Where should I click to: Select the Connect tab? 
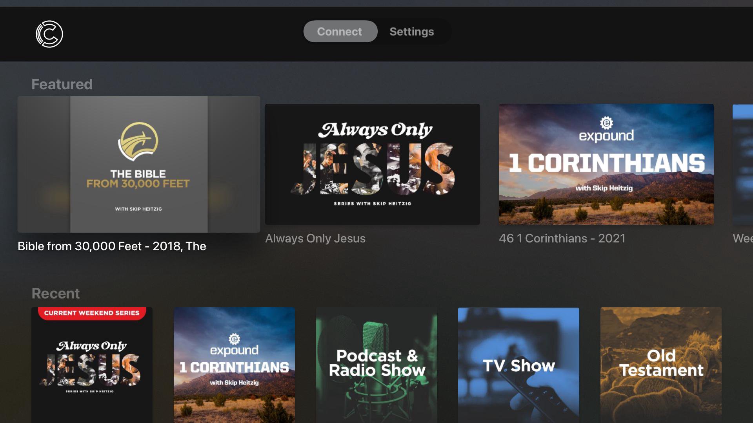[340, 31]
